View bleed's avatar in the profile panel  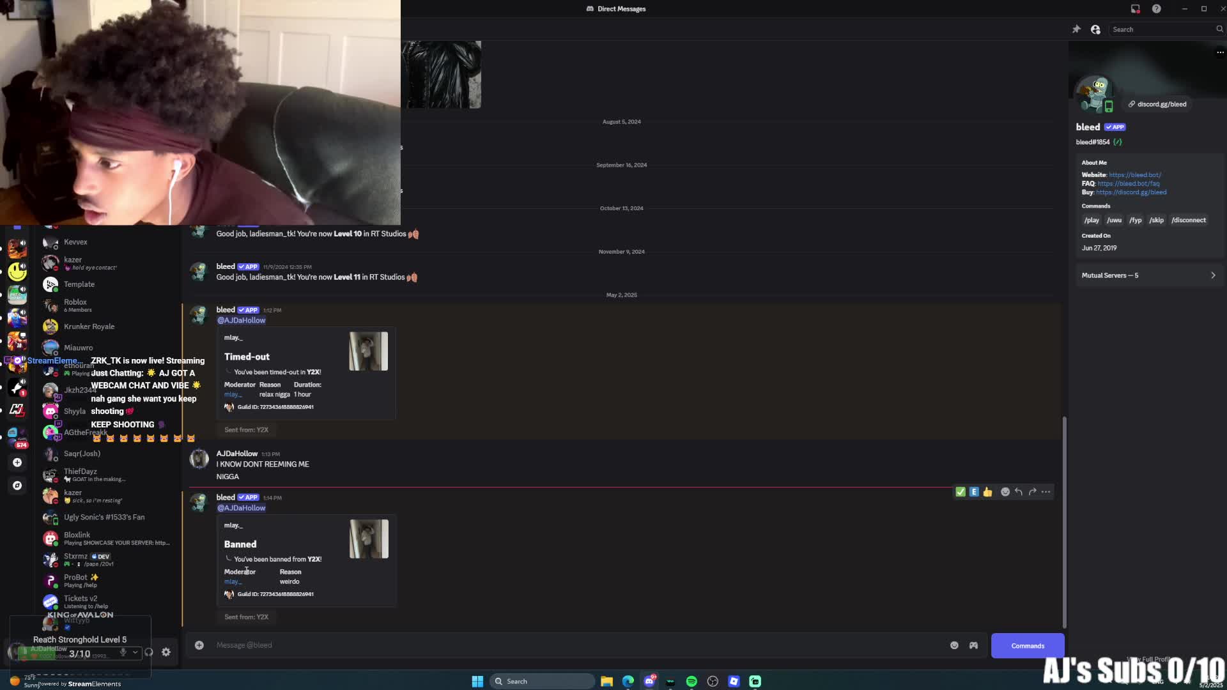coord(1095,95)
